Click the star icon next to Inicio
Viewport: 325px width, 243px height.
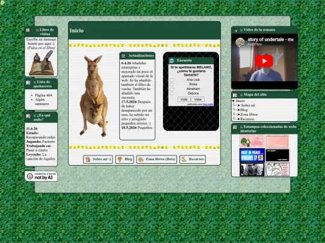pos(234,101)
